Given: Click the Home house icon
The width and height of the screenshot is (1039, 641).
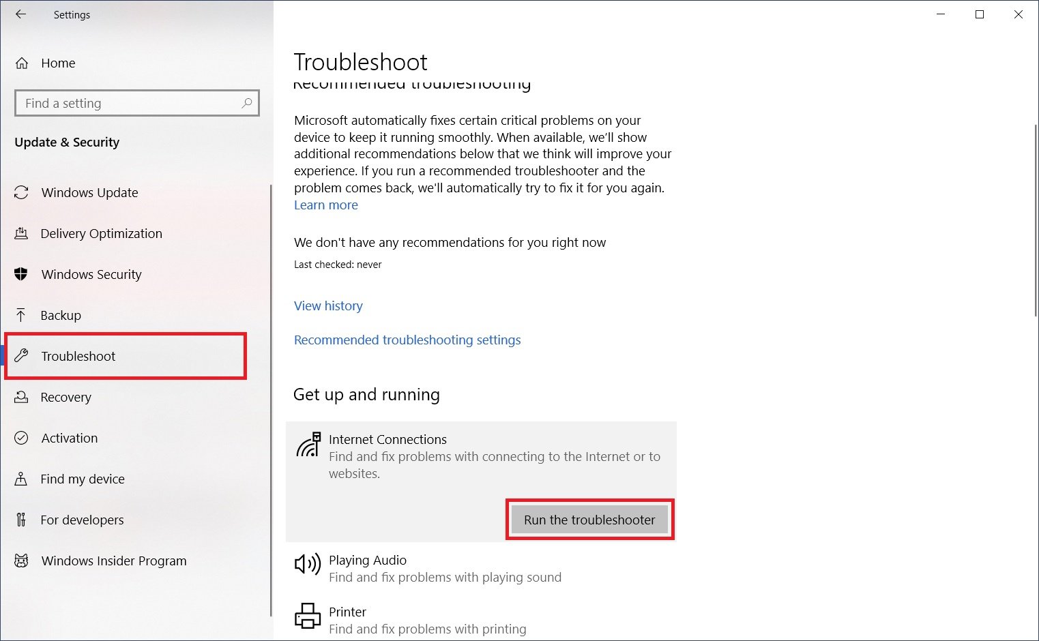Looking at the screenshot, I should [22, 63].
